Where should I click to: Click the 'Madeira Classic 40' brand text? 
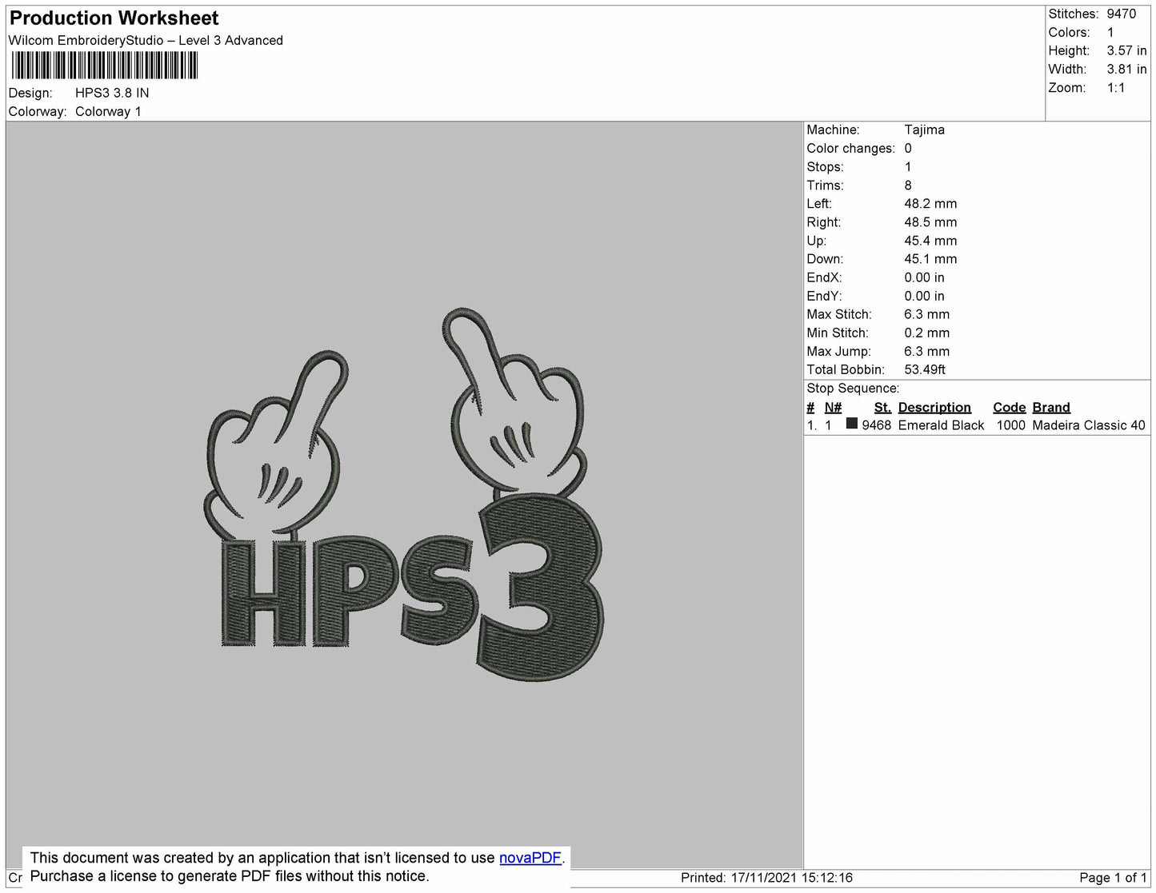point(1089,425)
